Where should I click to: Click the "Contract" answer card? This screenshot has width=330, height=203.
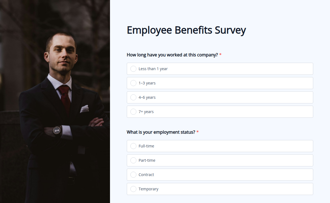[x=220, y=175]
